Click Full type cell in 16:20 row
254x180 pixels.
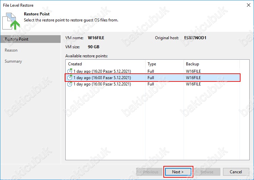click(151, 71)
